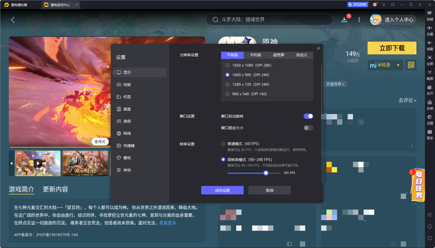This screenshot has width=435, height=248.
Task: Click the thumbs-up like icon
Action: 290,244
